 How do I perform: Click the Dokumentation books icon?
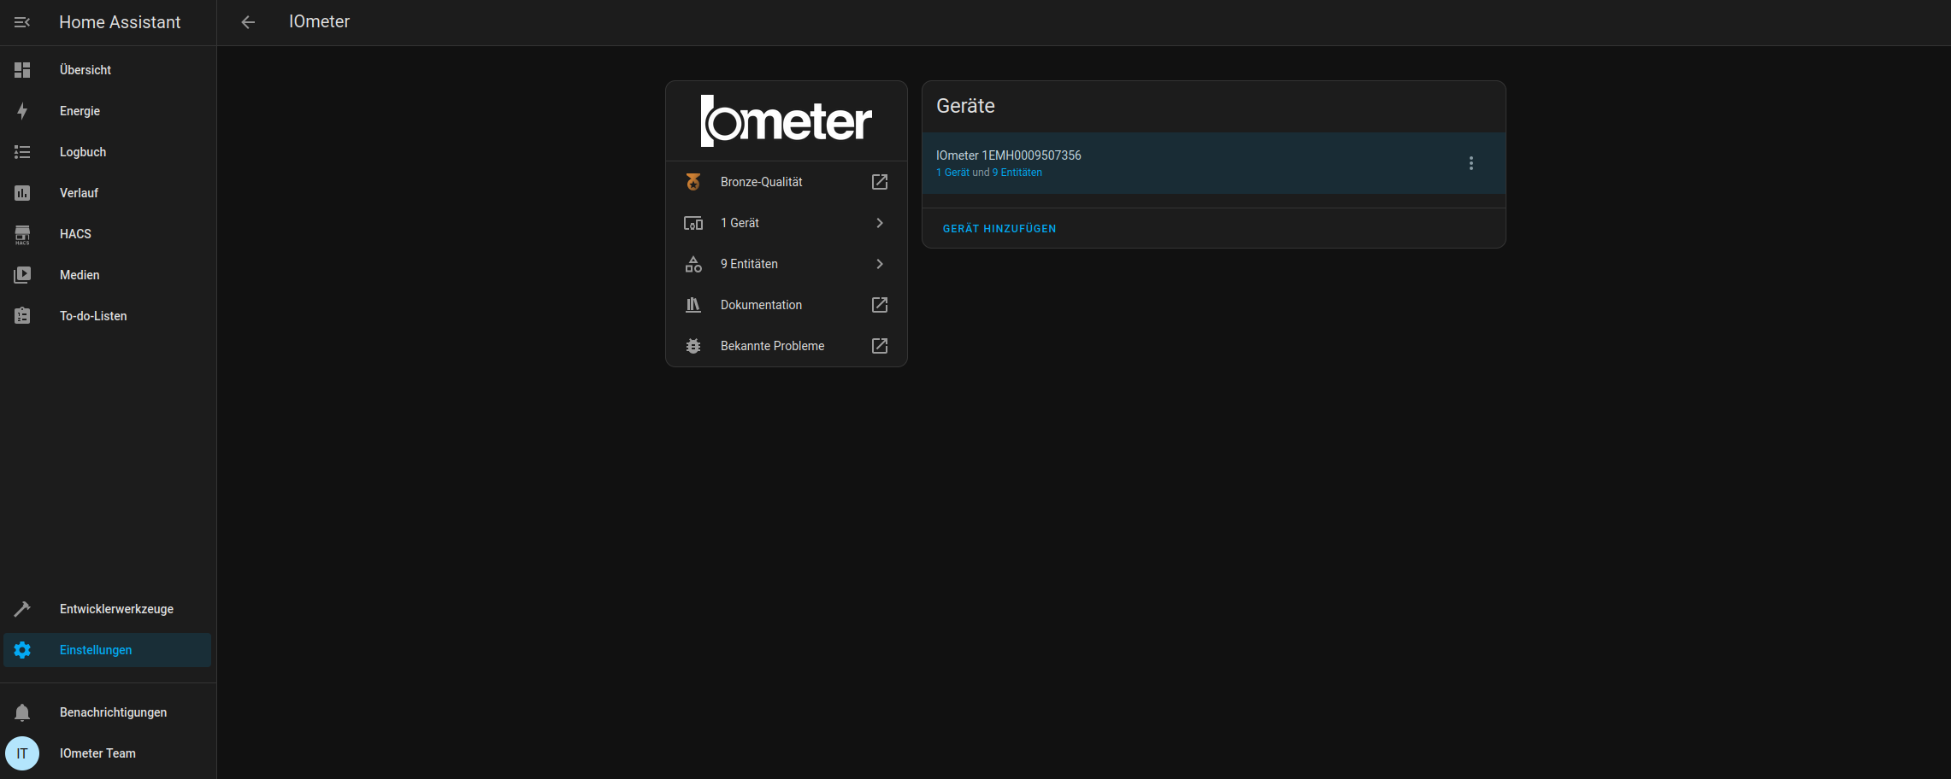(x=693, y=305)
